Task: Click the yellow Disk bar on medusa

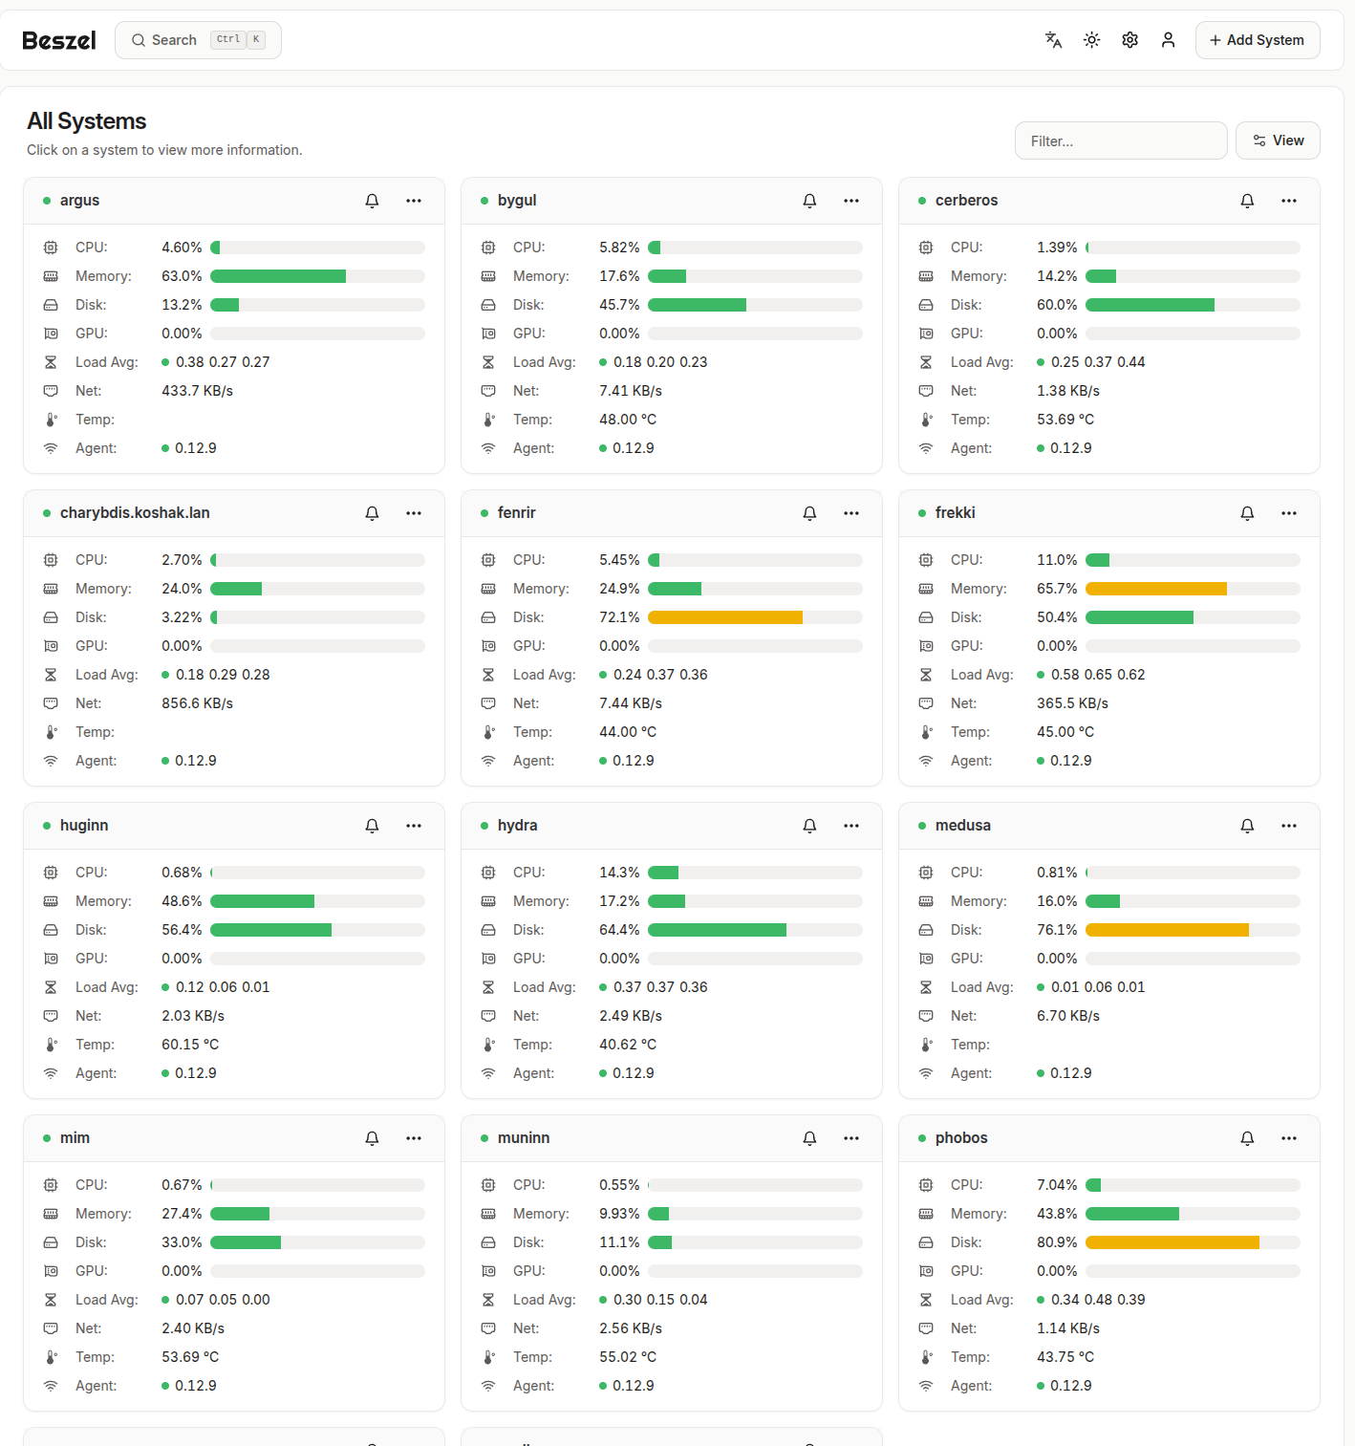Action: (x=1166, y=930)
